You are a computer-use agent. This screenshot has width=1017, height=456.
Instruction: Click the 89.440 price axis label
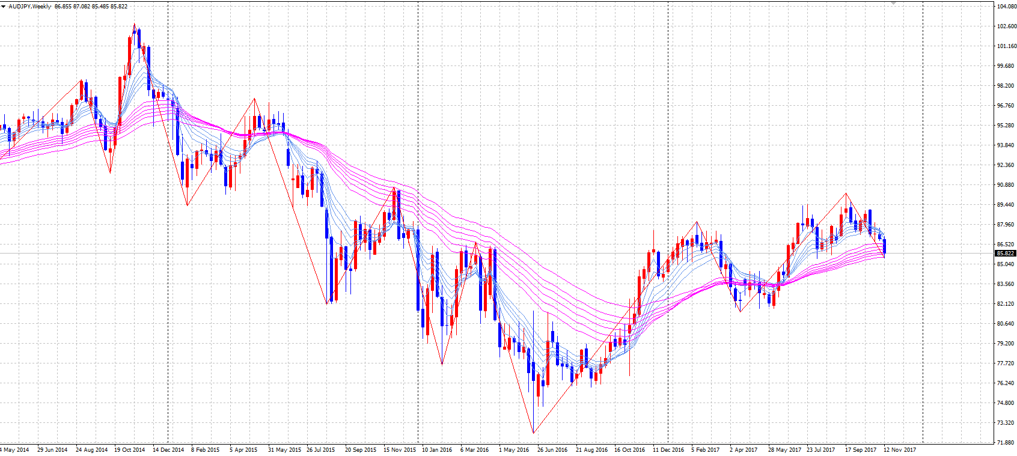point(1006,205)
